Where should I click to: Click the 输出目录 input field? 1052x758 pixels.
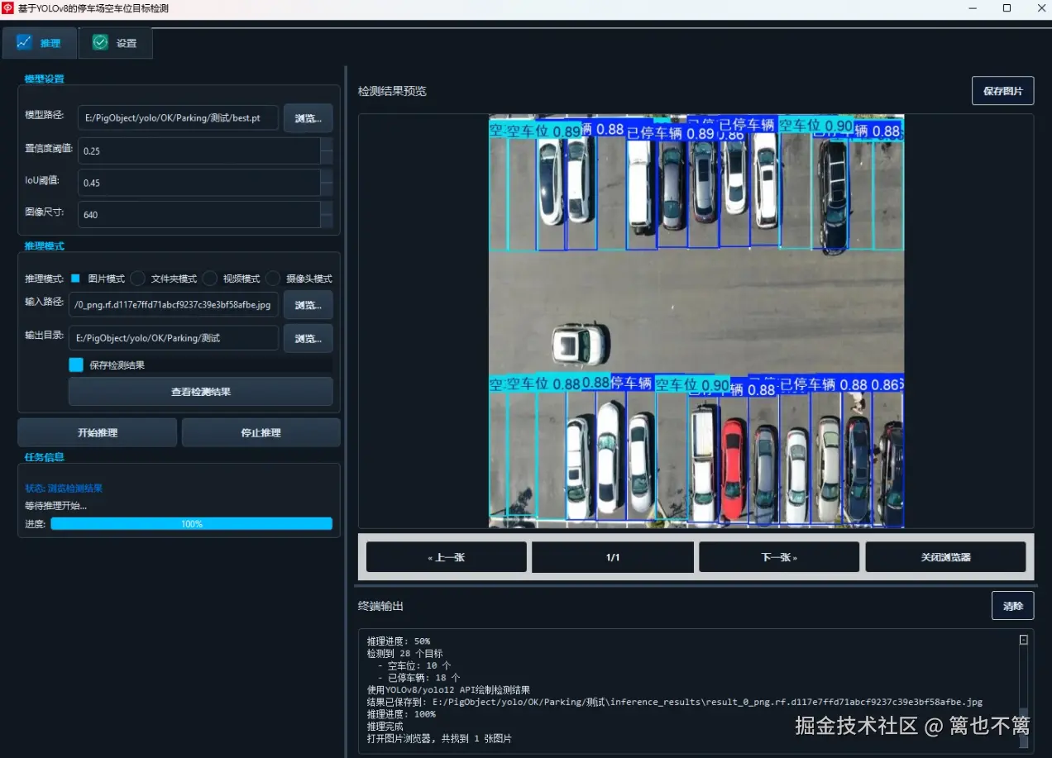point(174,338)
